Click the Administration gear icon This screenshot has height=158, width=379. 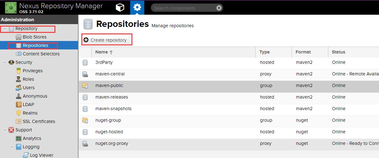pyautogui.click(x=137, y=8)
